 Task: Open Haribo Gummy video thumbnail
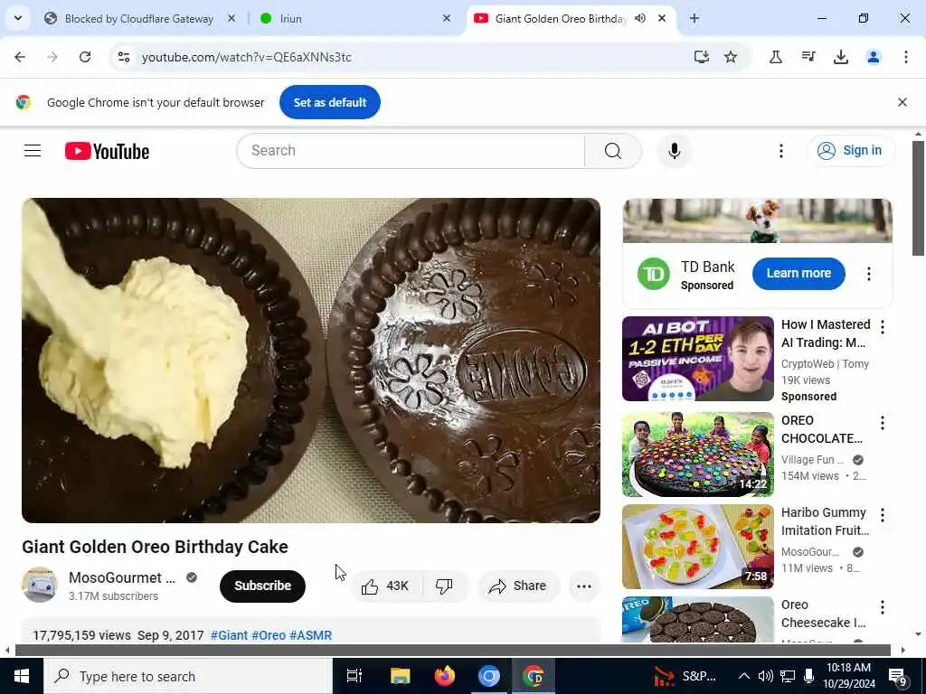(697, 547)
